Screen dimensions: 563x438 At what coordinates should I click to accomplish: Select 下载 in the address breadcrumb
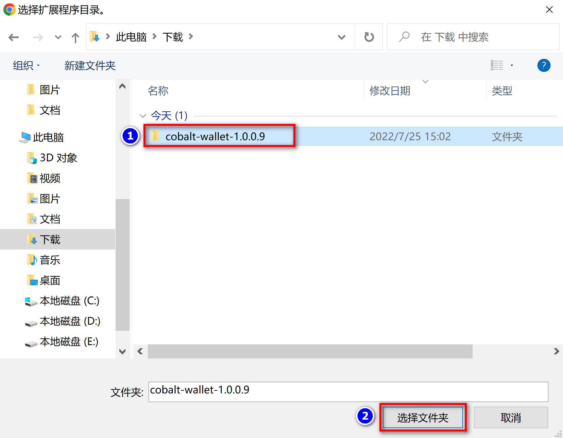tap(173, 37)
